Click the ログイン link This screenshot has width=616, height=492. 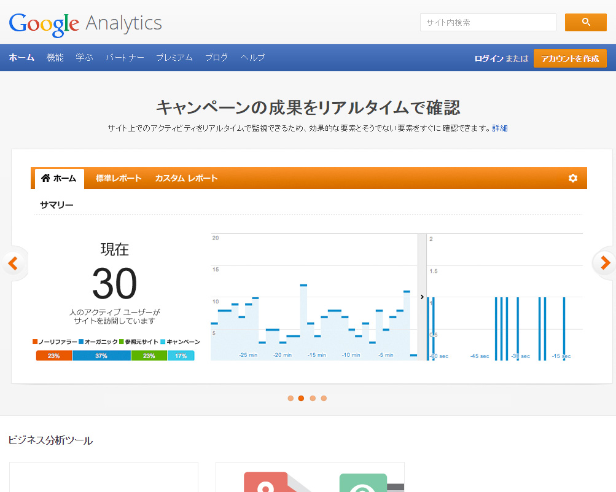pyautogui.click(x=489, y=58)
